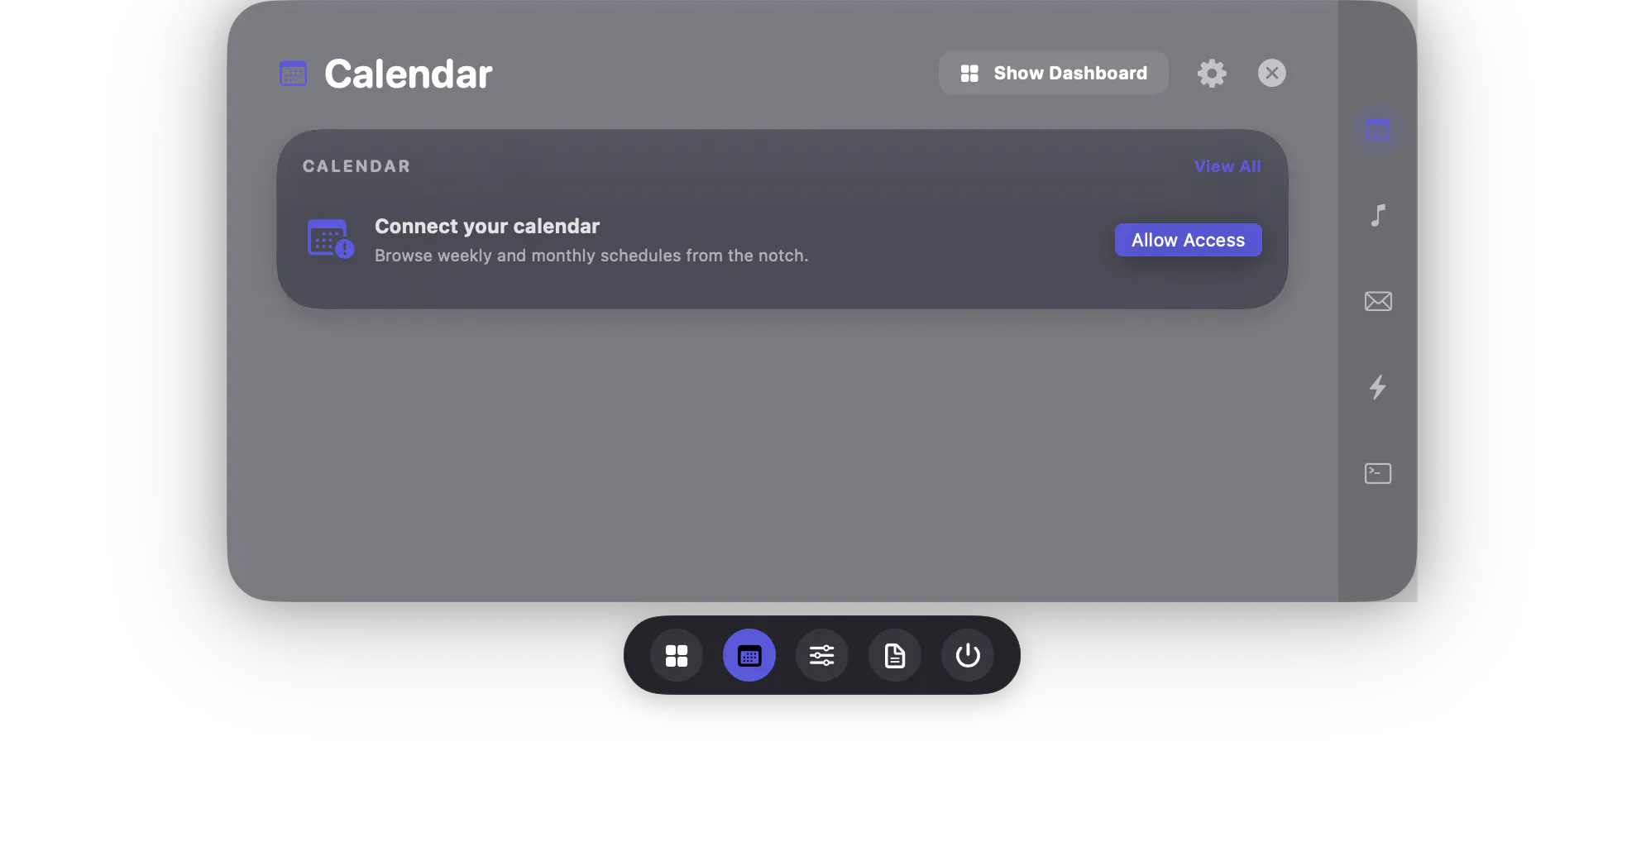The height and width of the screenshot is (847, 1646).
Task: Click the calendar icon beside the Calendar title
Action: [293, 74]
